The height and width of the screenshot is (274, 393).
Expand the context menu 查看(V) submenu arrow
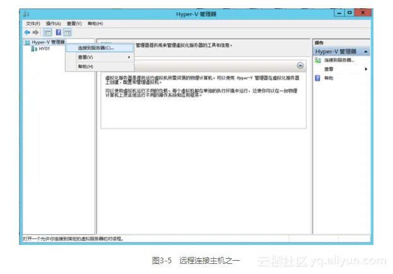129,57
